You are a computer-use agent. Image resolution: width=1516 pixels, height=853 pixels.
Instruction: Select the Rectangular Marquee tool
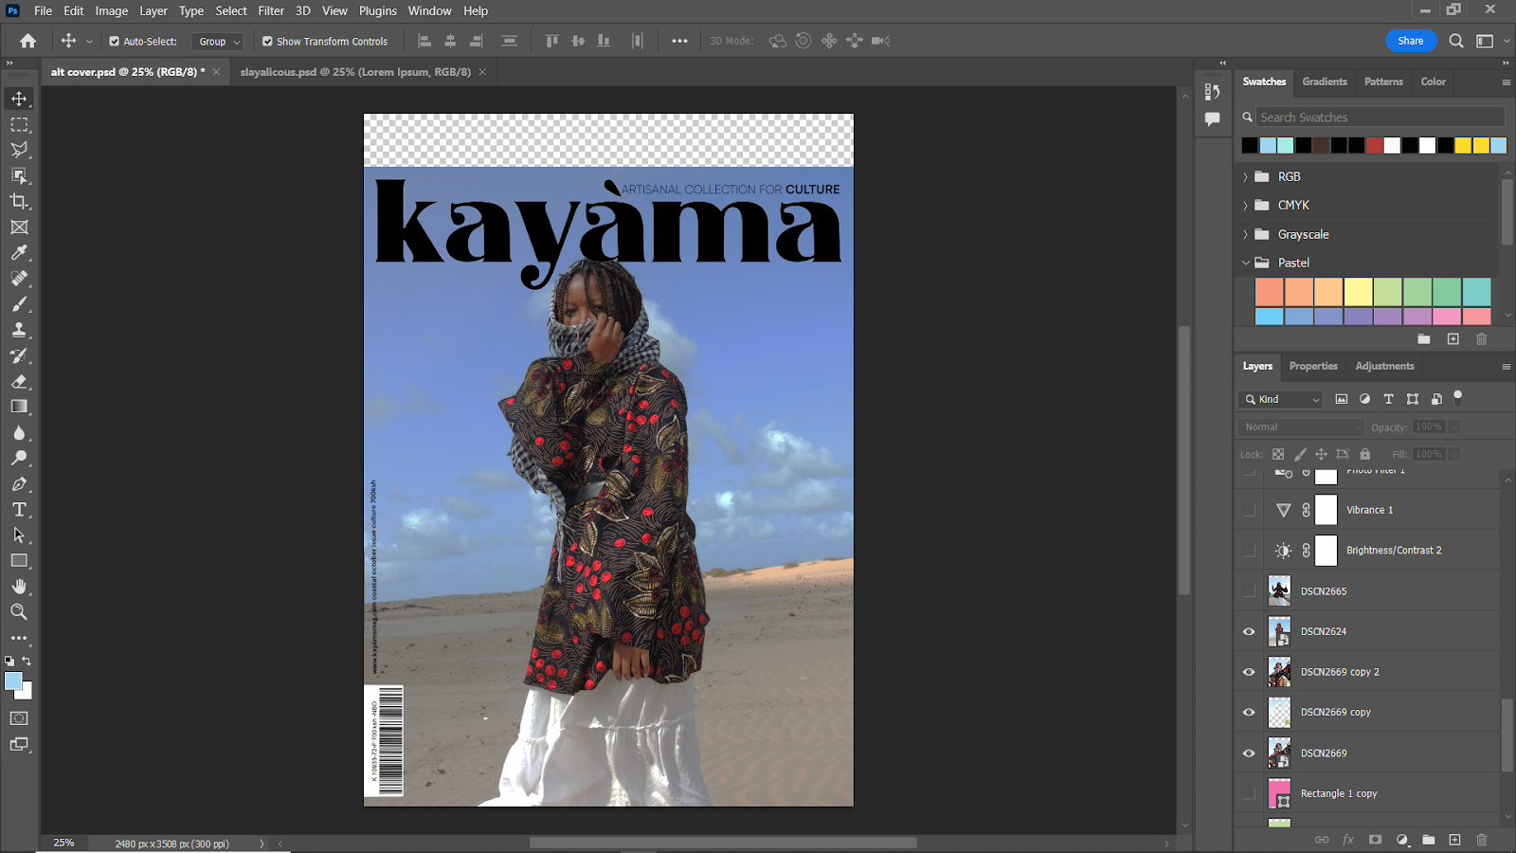click(19, 124)
